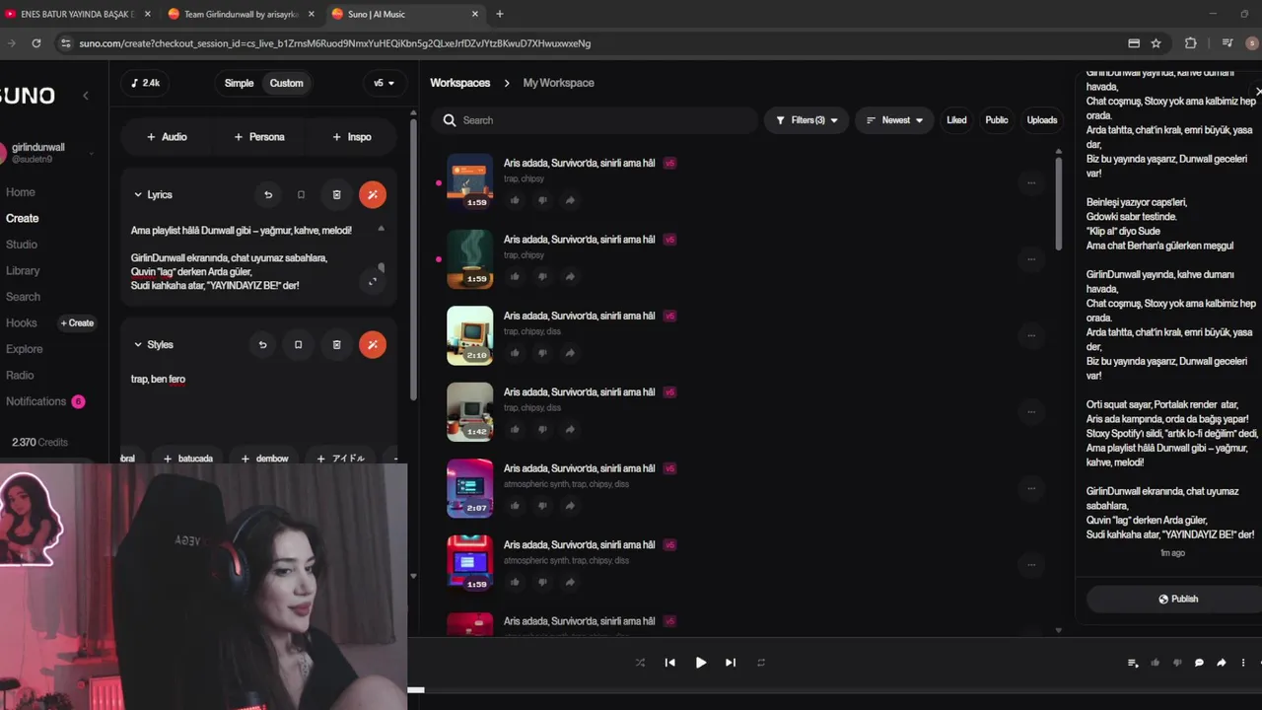Open Radio in the sidebar
Screen dimensions: 1262x710
tap(20, 375)
